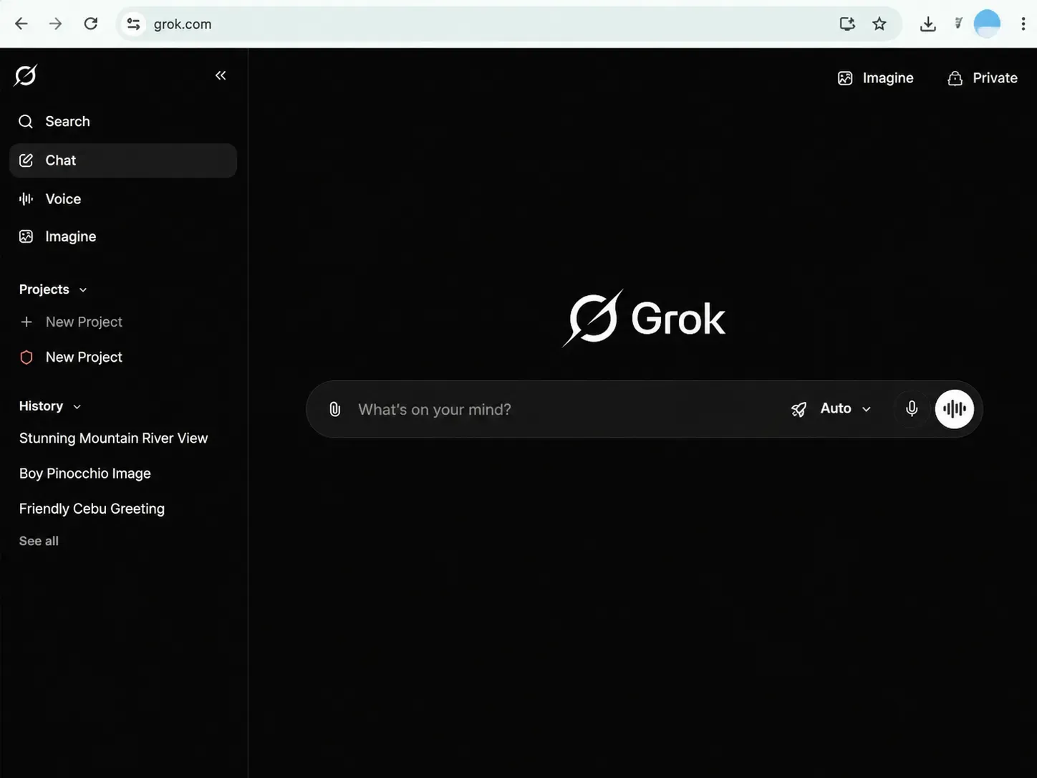Click the paperclip attach icon
Screen dimensions: 1037x778
[x=334, y=409]
